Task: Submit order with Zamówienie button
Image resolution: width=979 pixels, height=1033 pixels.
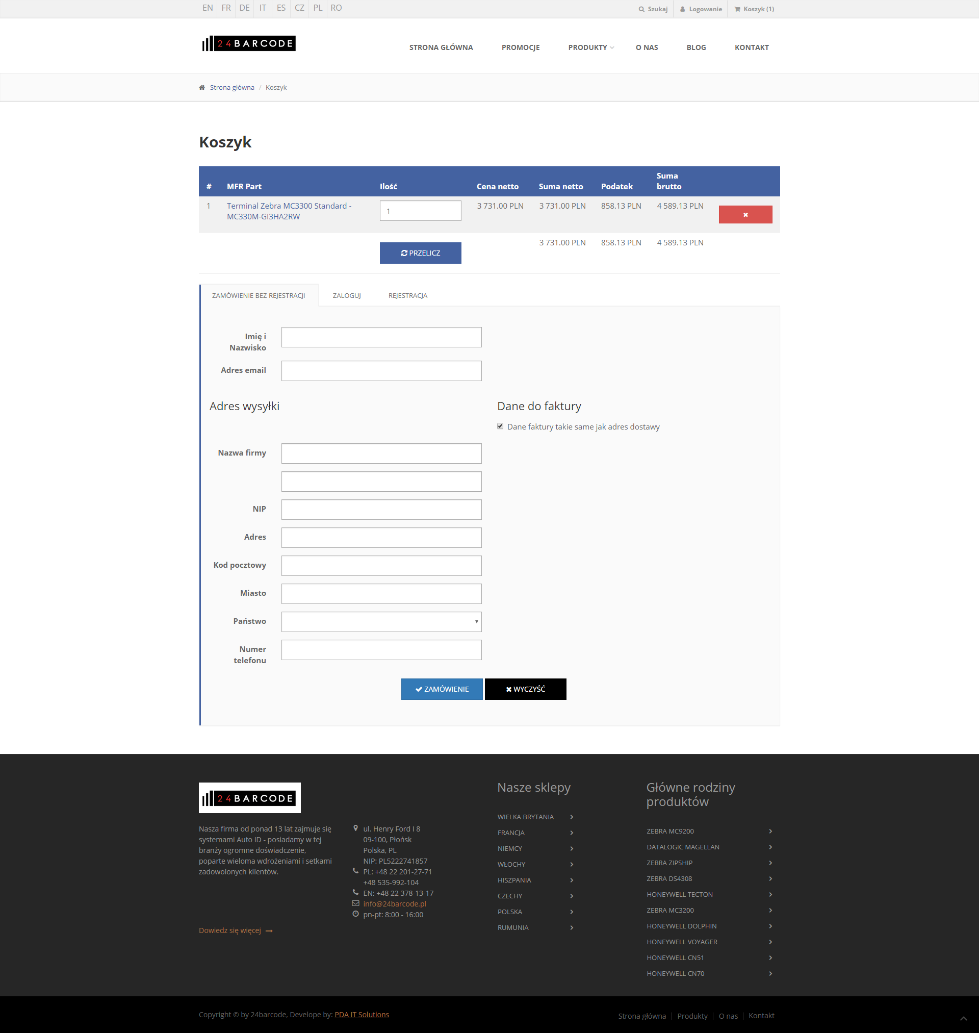Action: click(x=442, y=689)
